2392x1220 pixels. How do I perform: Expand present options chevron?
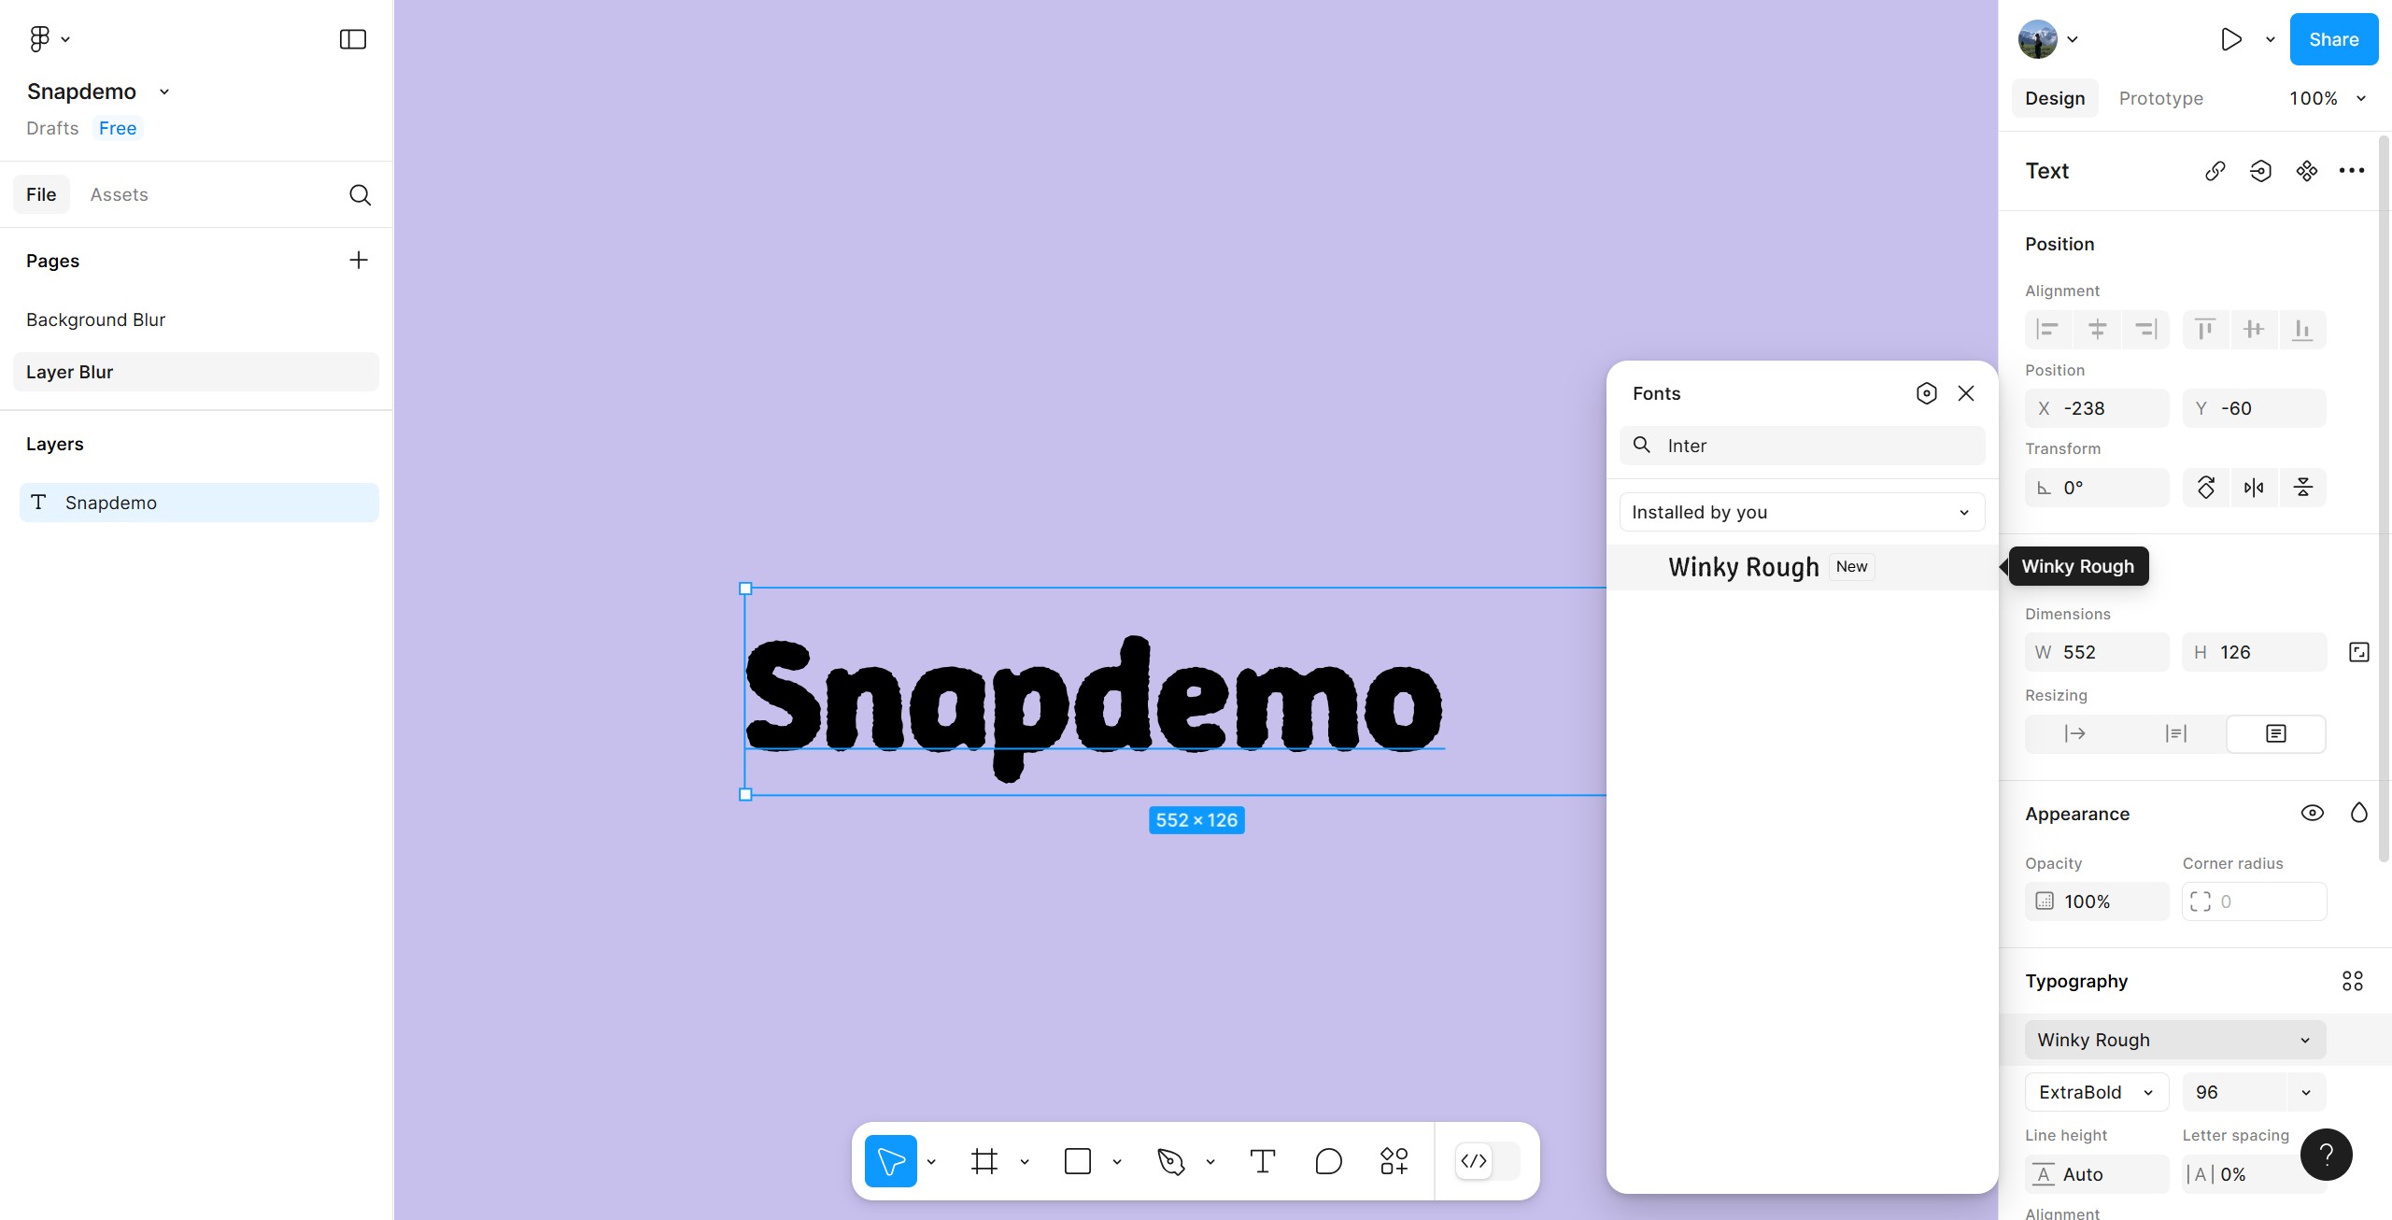click(2270, 39)
